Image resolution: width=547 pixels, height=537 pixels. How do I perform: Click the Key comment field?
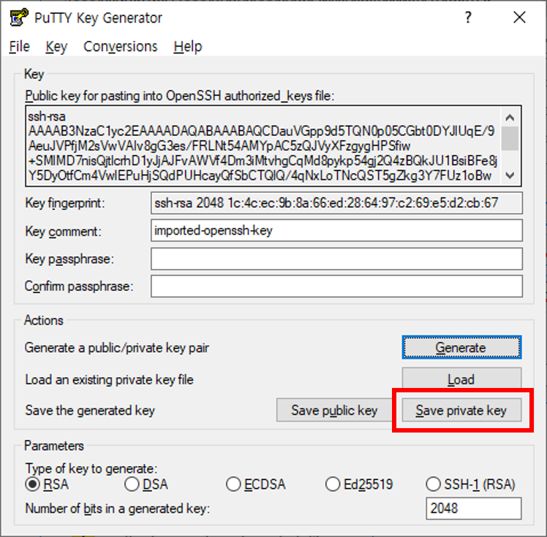pyautogui.click(x=336, y=230)
